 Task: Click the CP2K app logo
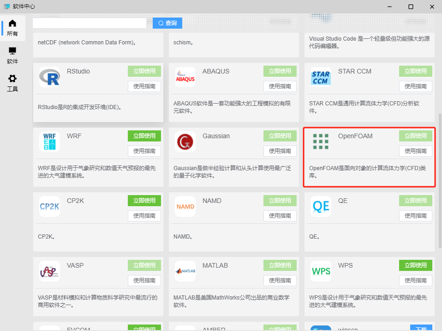(50, 206)
